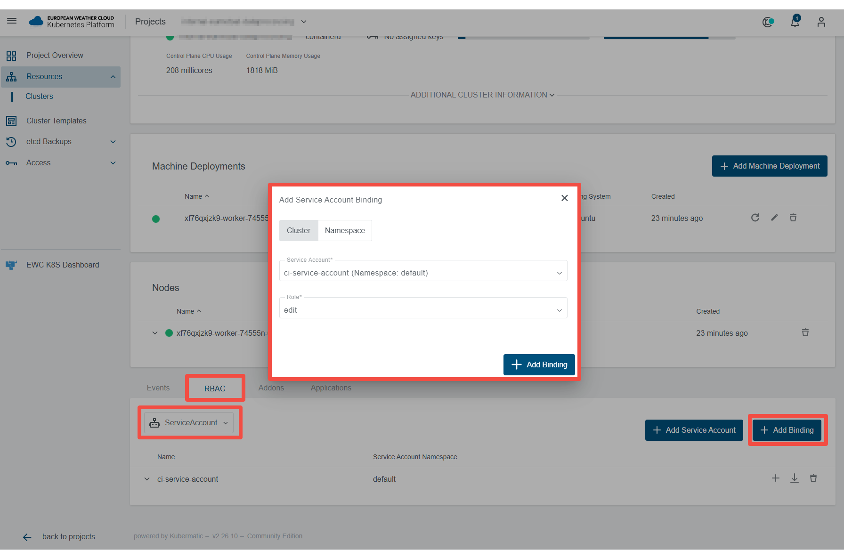This screenshot has width=844, height=559.
Task: Click Add Service Account button
Action: (x=694, y=430)
